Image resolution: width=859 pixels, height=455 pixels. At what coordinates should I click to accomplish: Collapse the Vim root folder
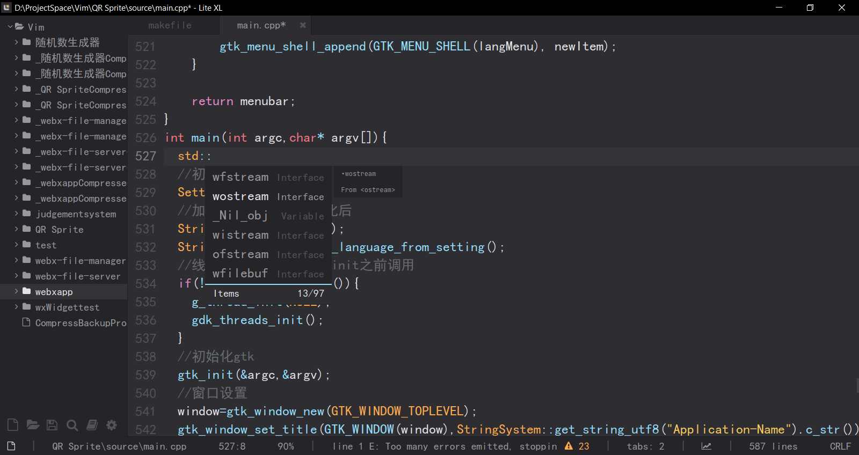[10, 27]
